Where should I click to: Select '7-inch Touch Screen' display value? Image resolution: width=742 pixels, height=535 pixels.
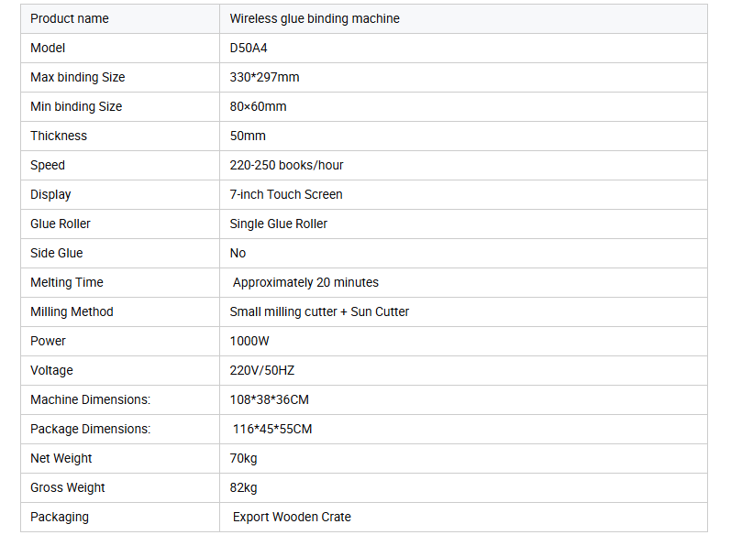click(x=286, y=194)
